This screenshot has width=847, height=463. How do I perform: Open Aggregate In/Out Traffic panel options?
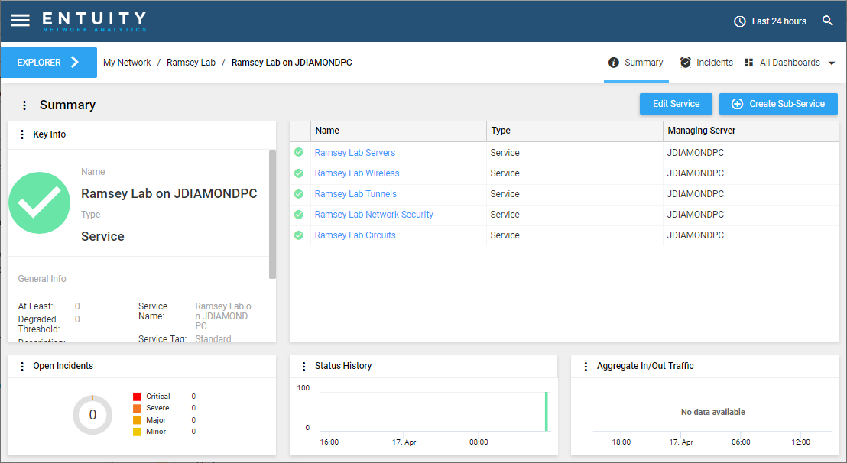(x=586, y=367)
